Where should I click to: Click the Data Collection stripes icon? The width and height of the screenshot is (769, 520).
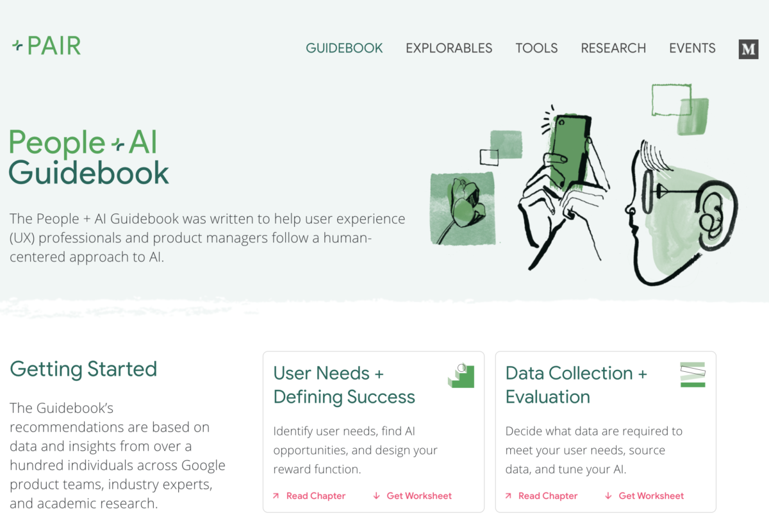pos(693,374)
